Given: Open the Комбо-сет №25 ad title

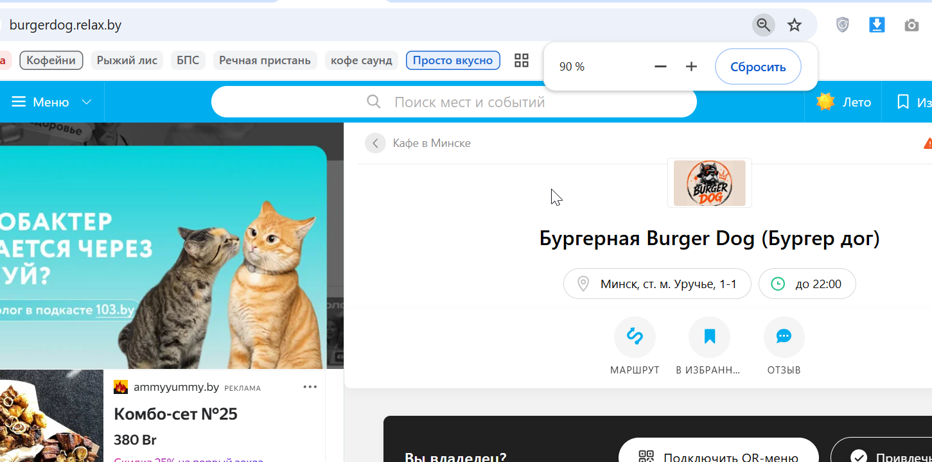Looking at the screenshot, I should (176, 414).
